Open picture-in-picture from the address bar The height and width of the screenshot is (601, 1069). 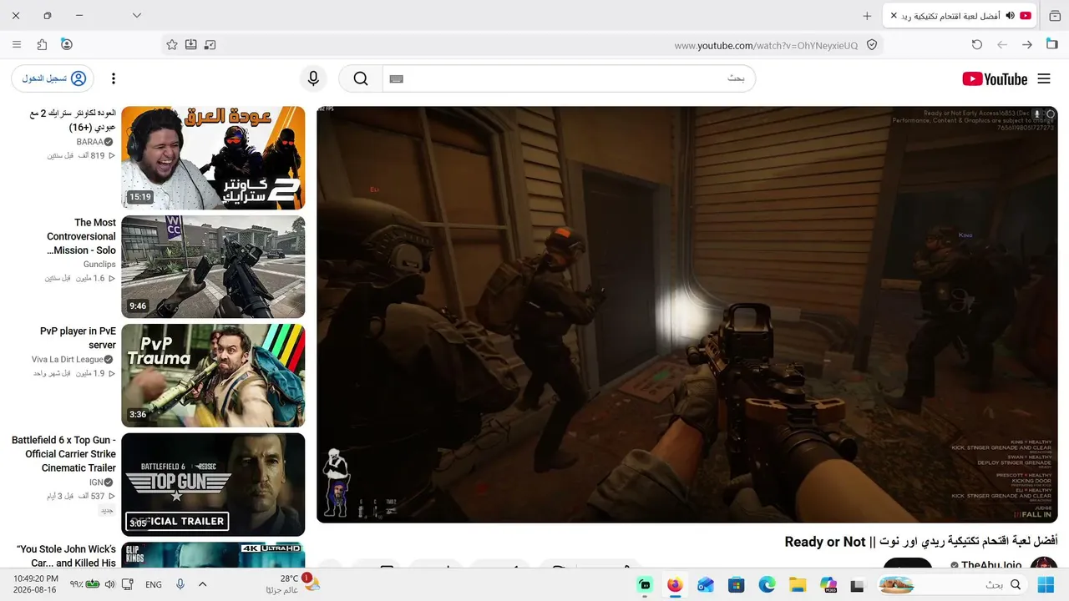click(x=210, y=45)
